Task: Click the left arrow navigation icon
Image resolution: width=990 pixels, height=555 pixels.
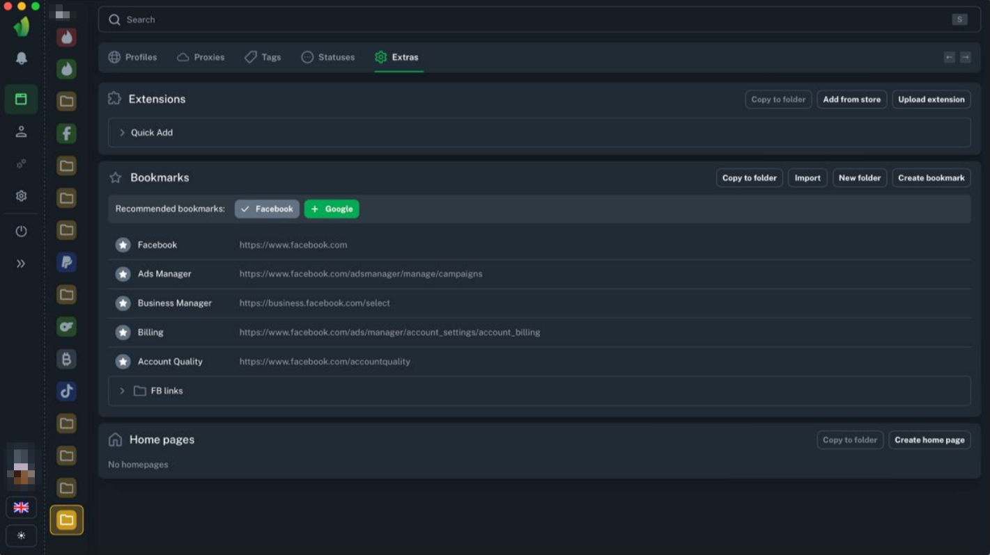Action: click(x=950, y=57)
